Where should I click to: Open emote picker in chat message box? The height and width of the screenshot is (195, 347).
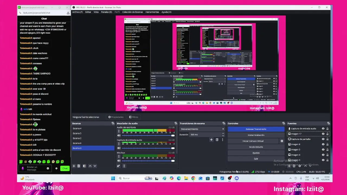click(48, 168)
